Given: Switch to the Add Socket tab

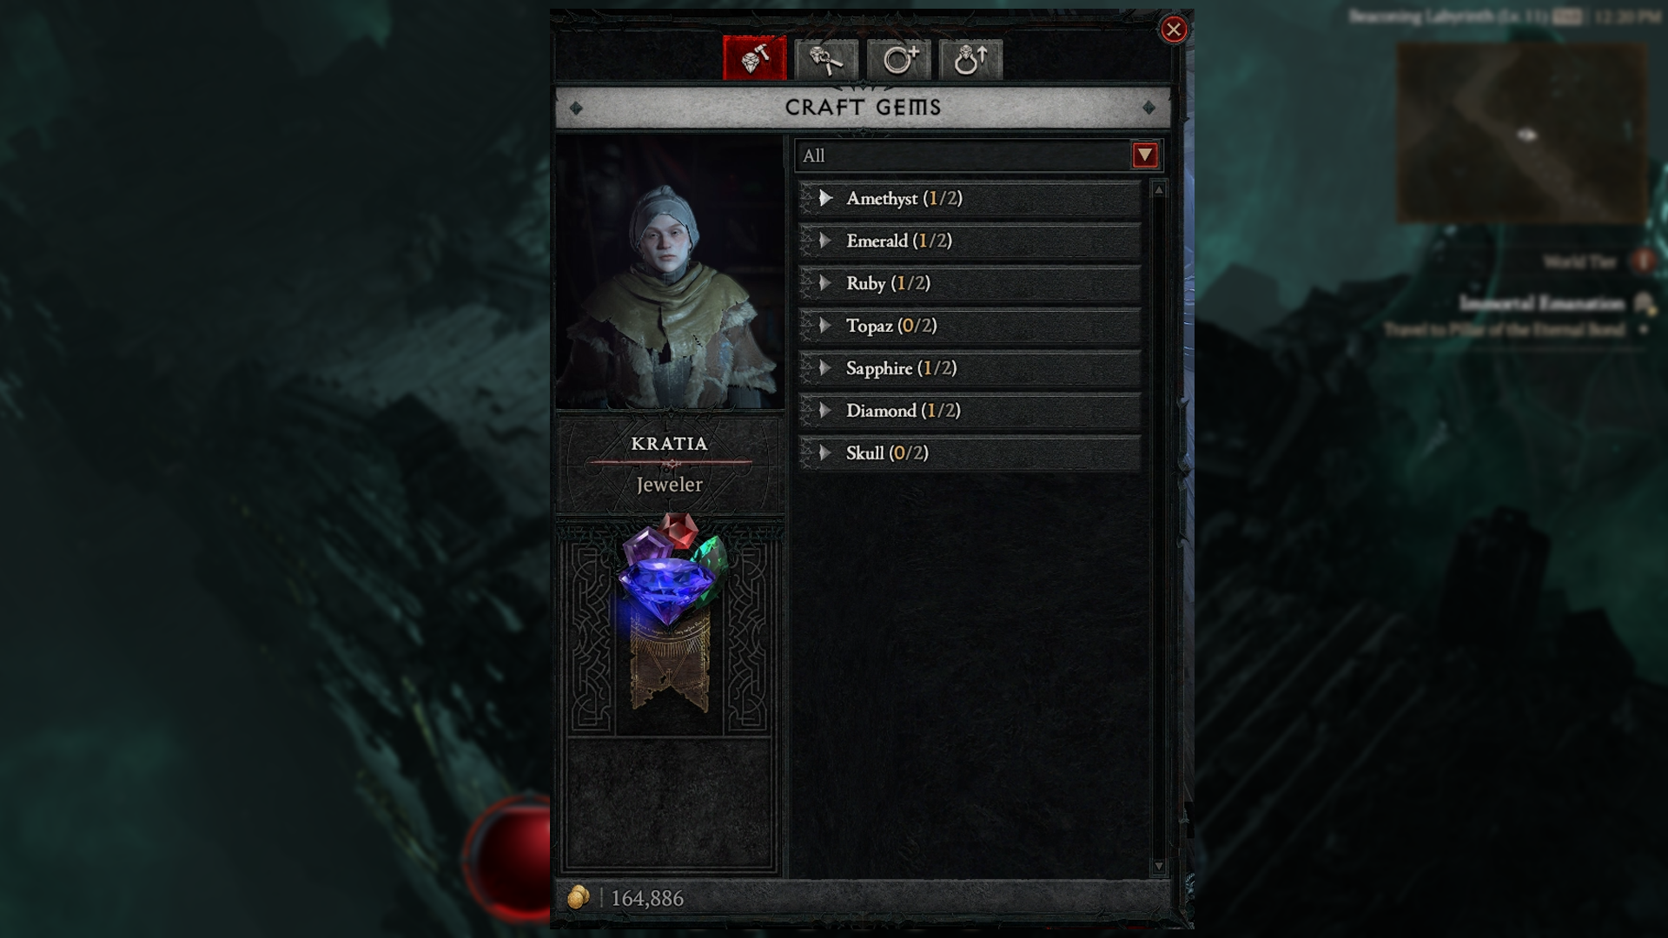Looking at the screenshot, I should click(899, 59).
